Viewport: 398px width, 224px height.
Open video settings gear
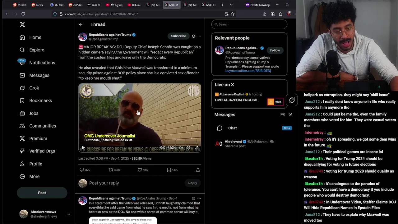(x=188, y=148)
